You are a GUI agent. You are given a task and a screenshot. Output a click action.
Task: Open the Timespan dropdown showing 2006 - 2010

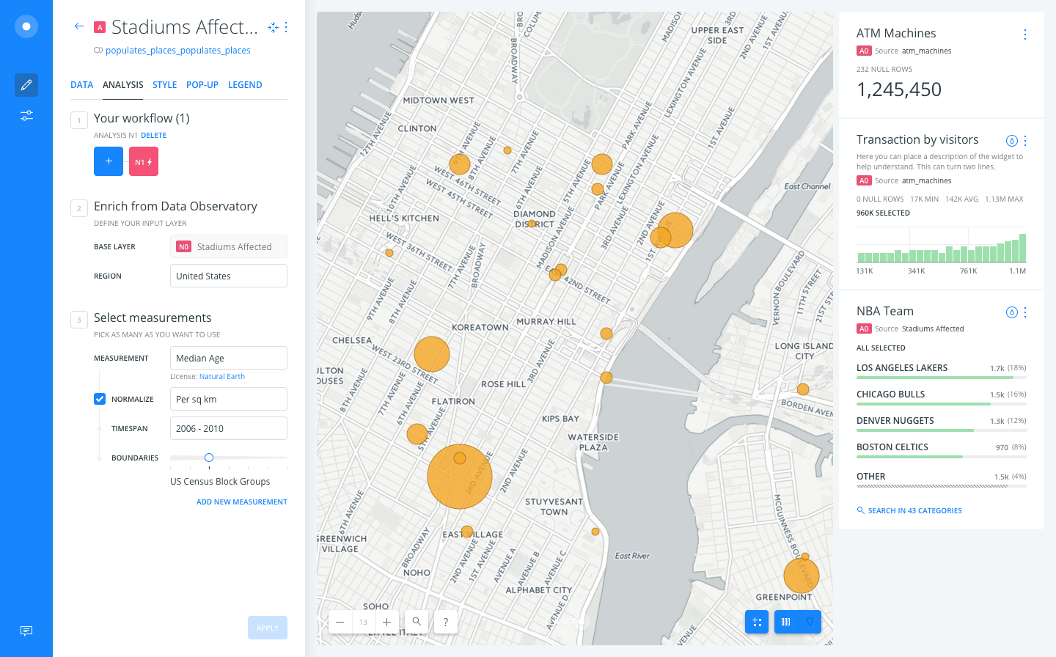228,427
